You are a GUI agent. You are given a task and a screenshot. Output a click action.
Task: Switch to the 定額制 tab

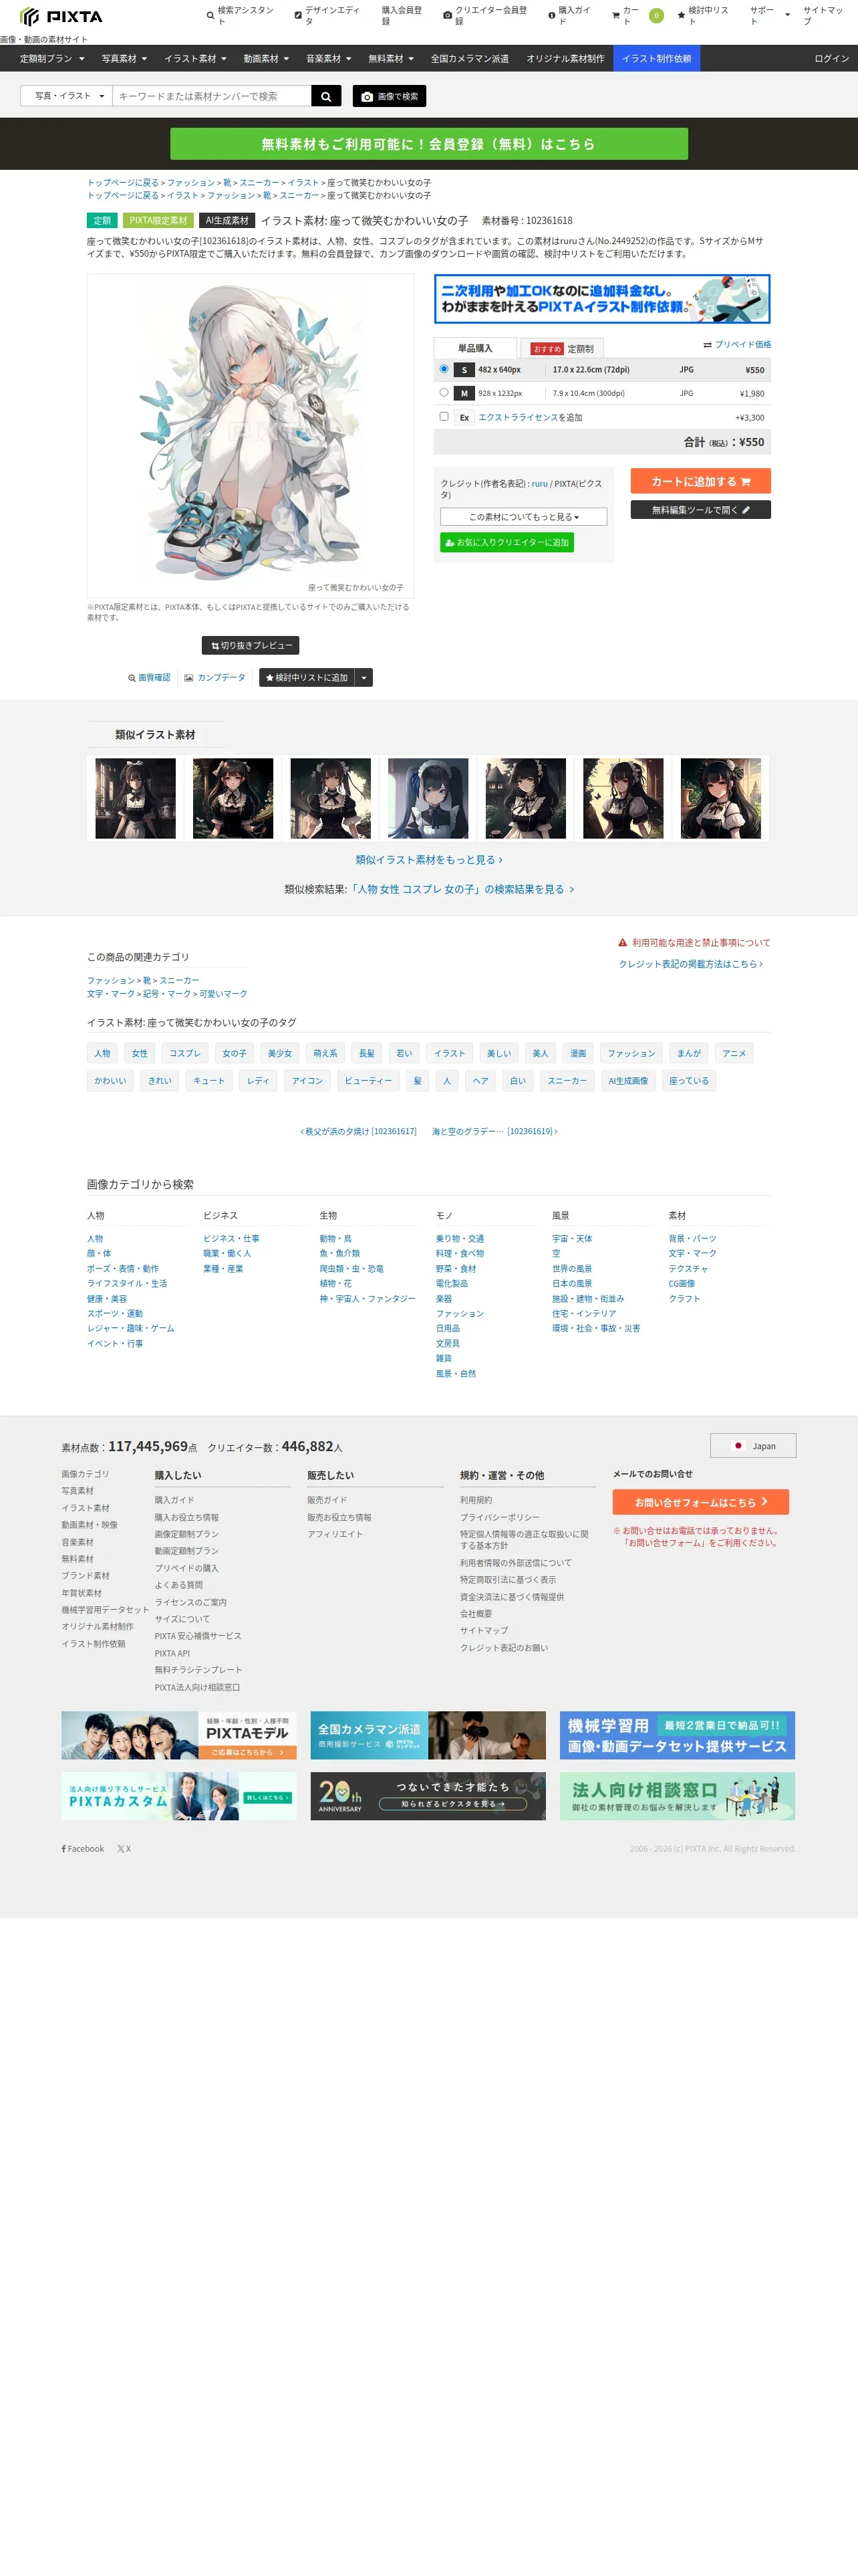coord(563,349)
